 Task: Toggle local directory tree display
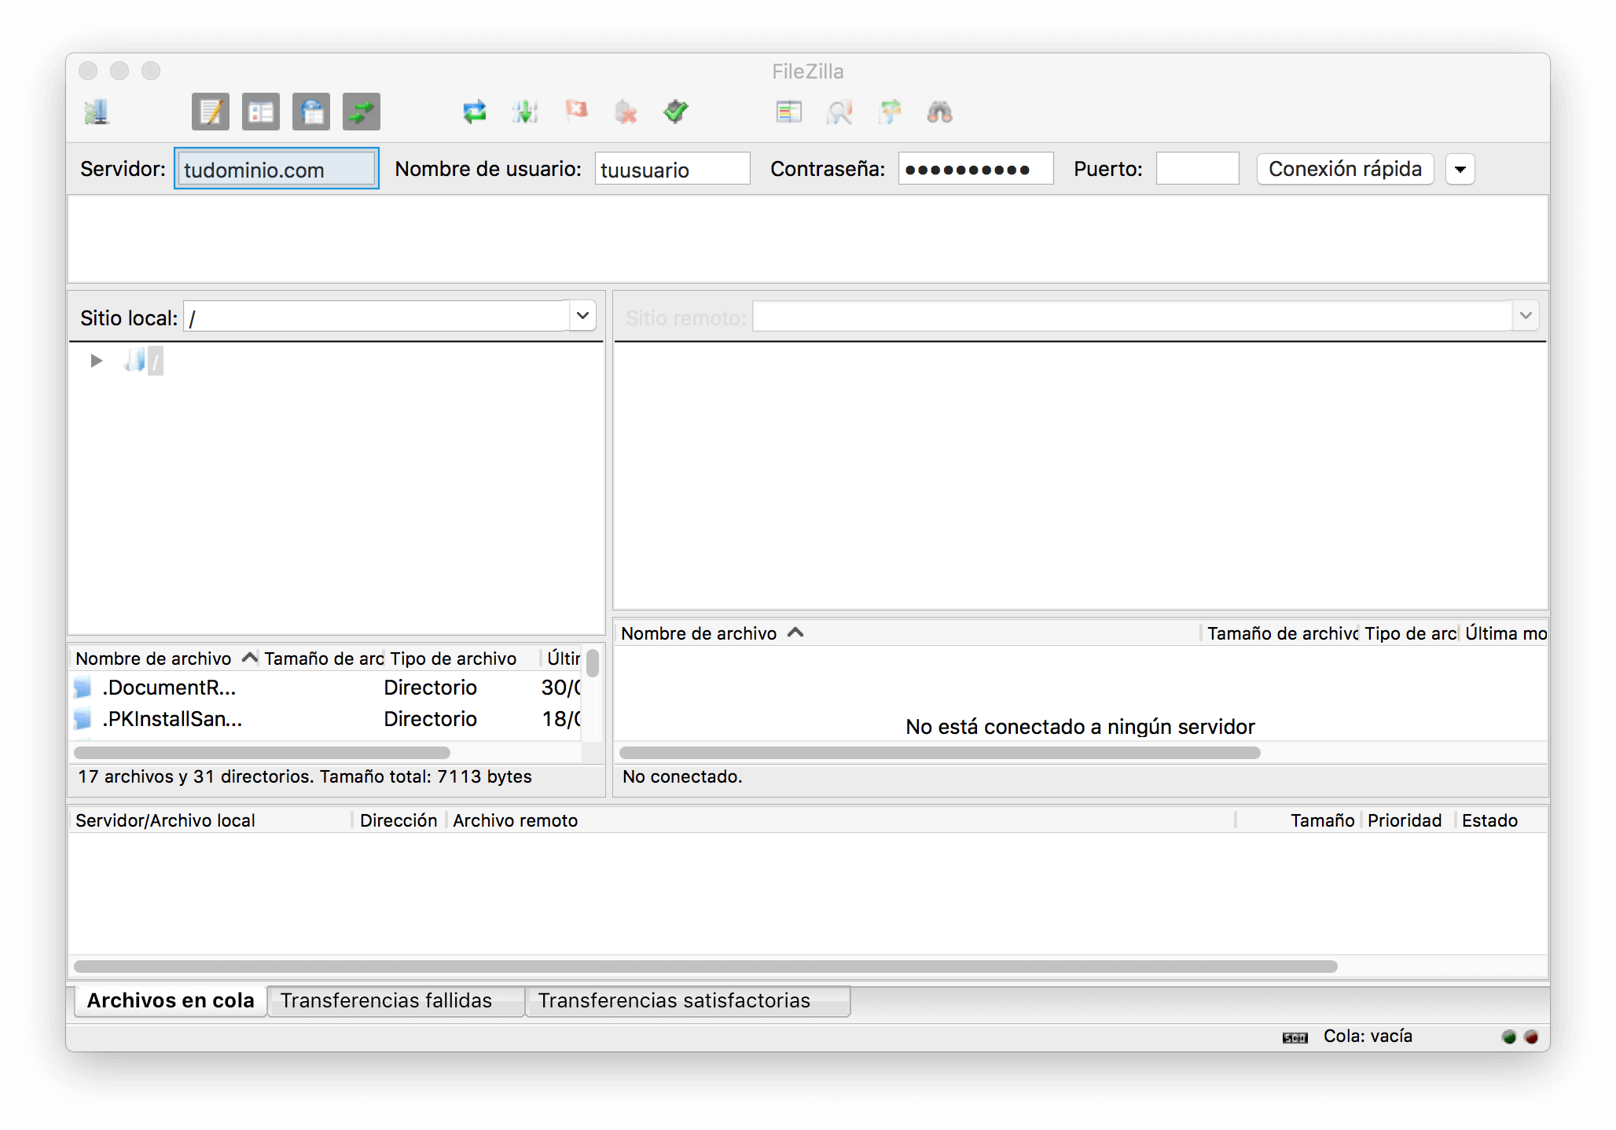[261, 112]
